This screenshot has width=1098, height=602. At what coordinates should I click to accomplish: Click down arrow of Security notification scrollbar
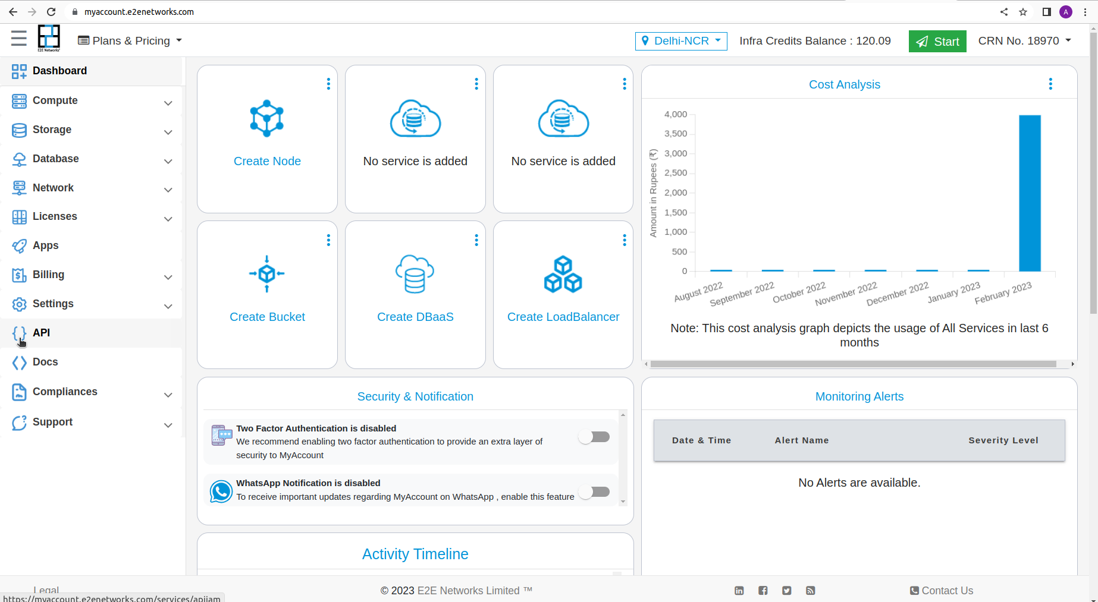coord(623,502)
